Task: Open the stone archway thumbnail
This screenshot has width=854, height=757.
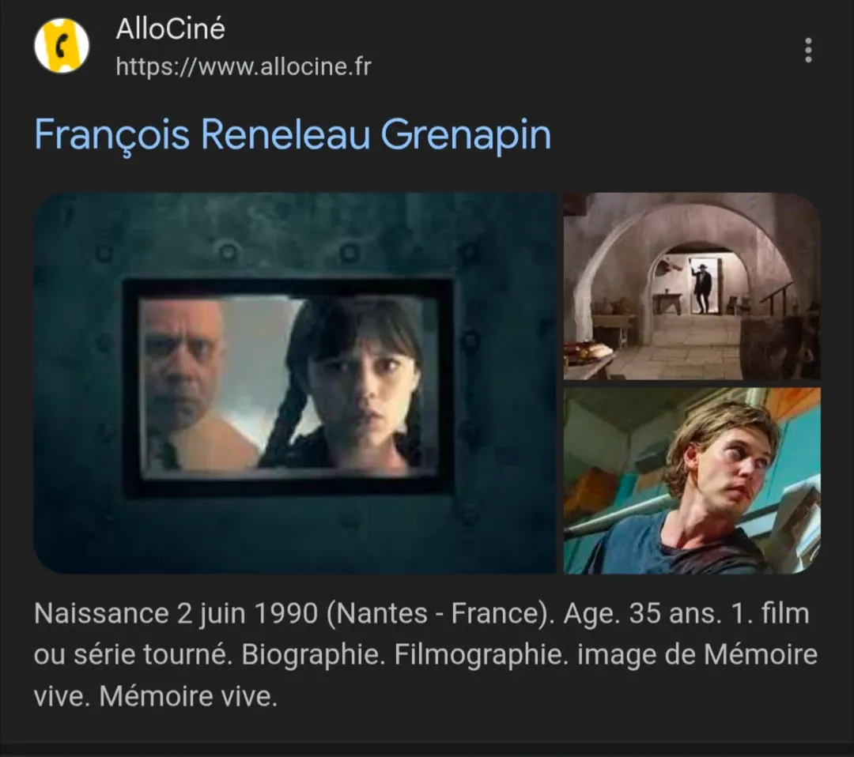Action: [692, 286]
